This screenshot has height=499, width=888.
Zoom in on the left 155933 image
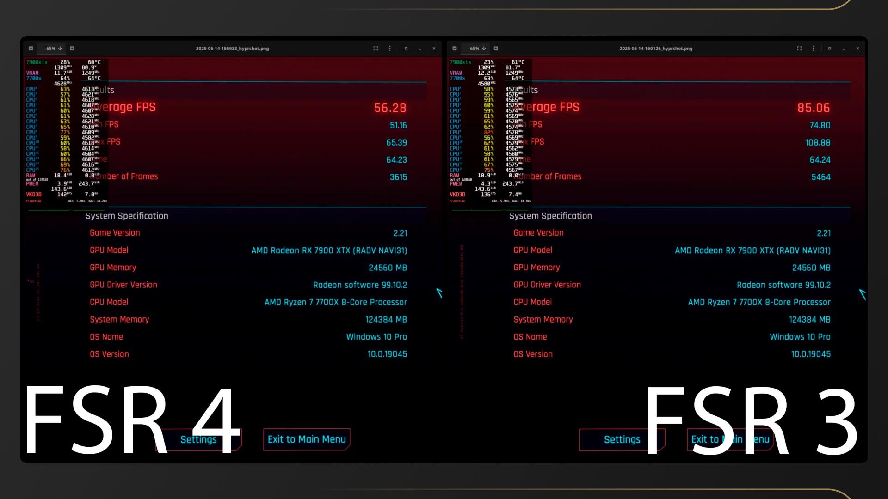[72, 49]
